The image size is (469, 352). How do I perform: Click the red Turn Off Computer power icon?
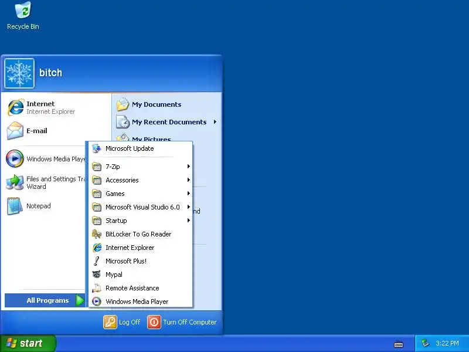click(154, 322)
